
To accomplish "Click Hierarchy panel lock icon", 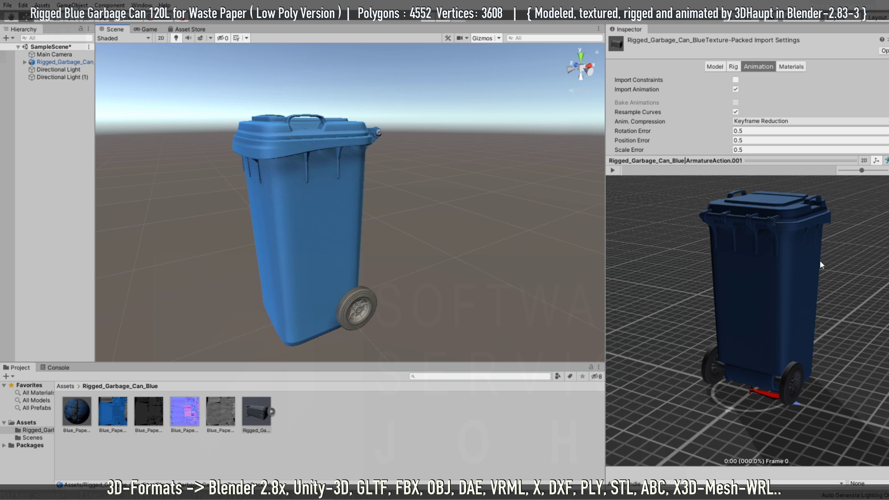I will click(81, 29).
